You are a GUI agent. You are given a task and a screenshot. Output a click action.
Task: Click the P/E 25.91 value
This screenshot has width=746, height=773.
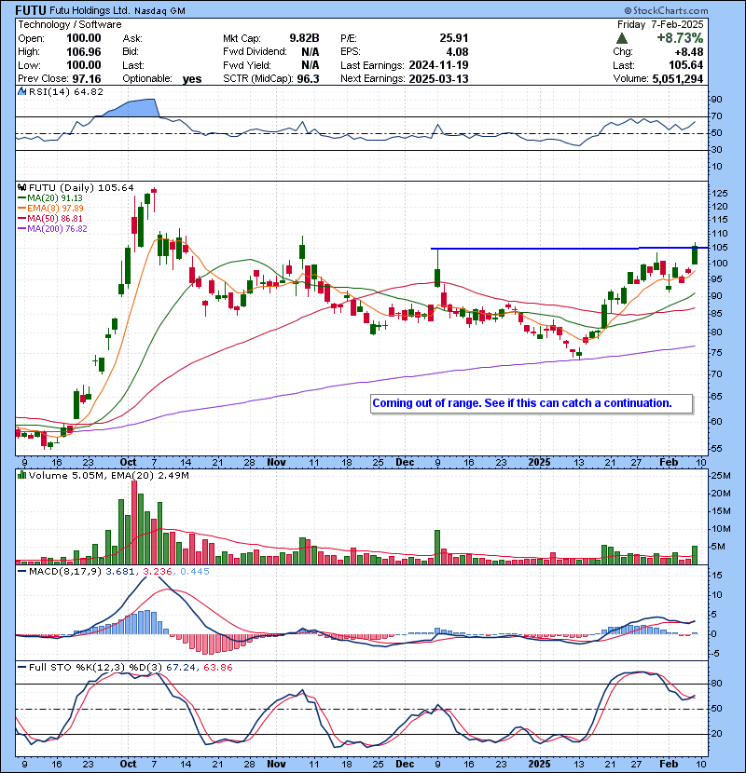454,38
